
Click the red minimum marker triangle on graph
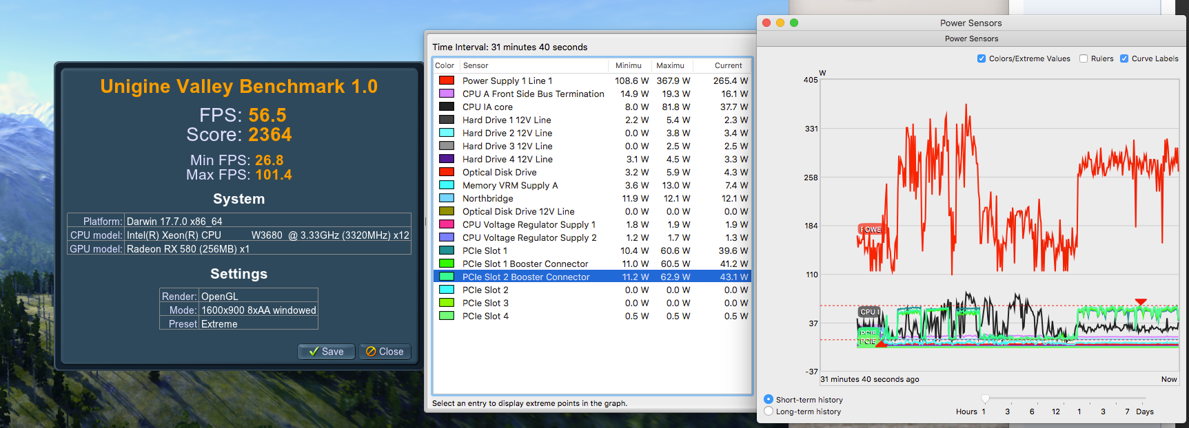(881, 343)
